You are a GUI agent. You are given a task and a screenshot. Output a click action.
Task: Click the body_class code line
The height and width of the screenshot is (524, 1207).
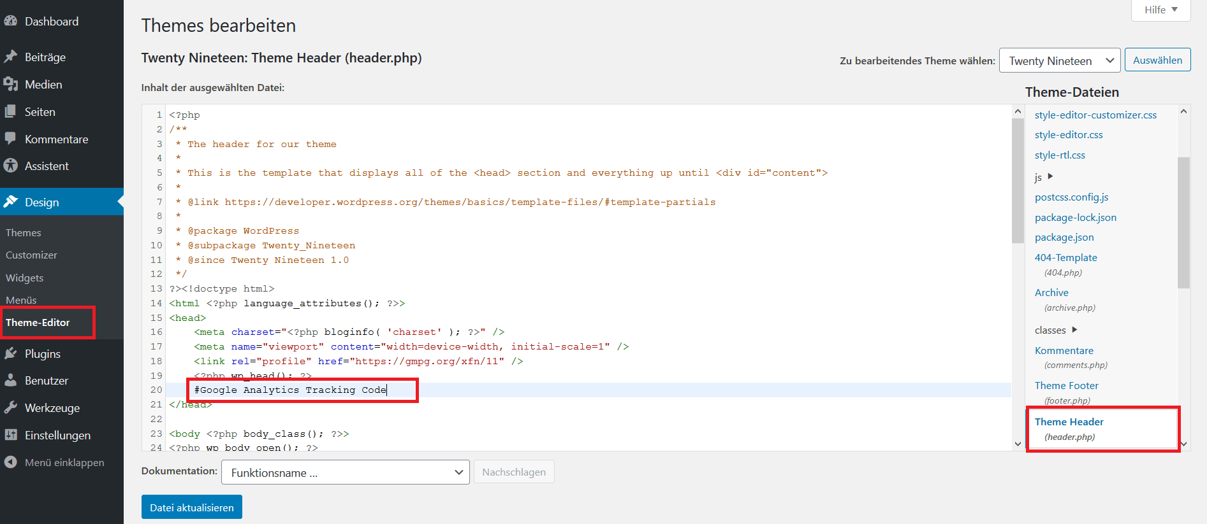point(259,434)
